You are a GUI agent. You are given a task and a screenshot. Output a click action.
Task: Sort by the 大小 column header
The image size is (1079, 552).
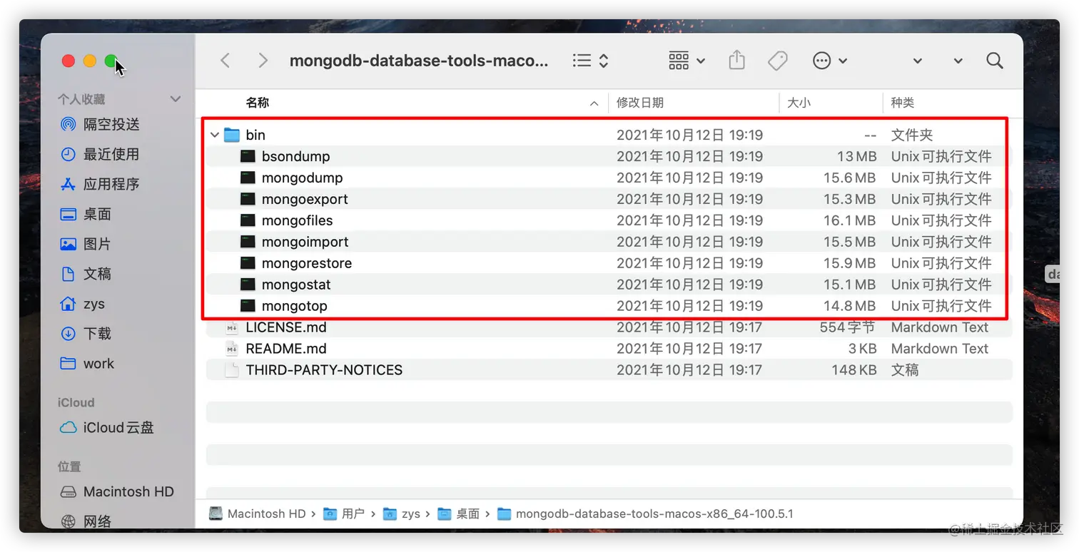[799, 103]
